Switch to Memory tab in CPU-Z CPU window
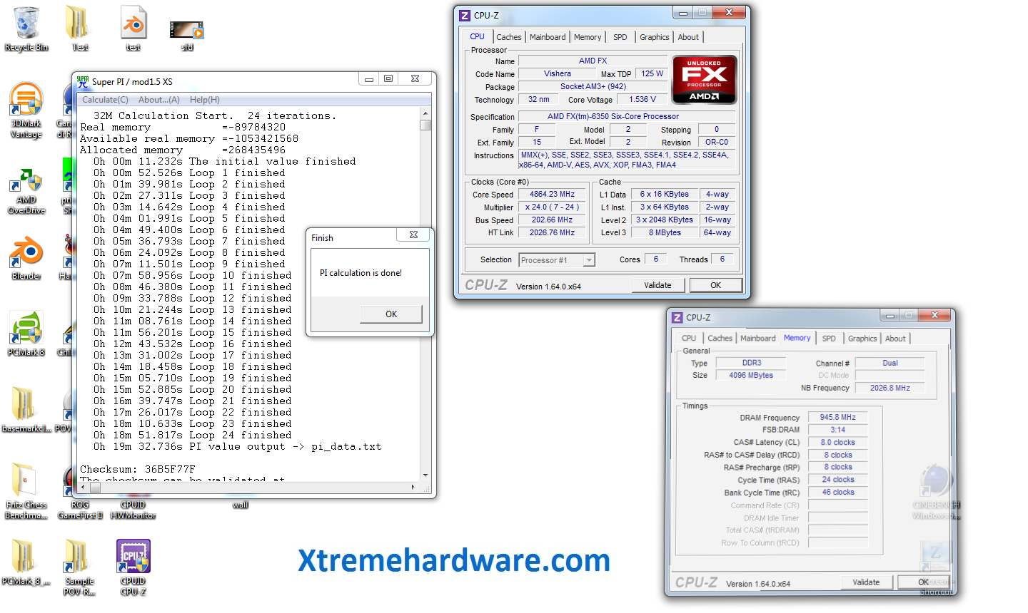The image size is (1028, 613). 588,37
